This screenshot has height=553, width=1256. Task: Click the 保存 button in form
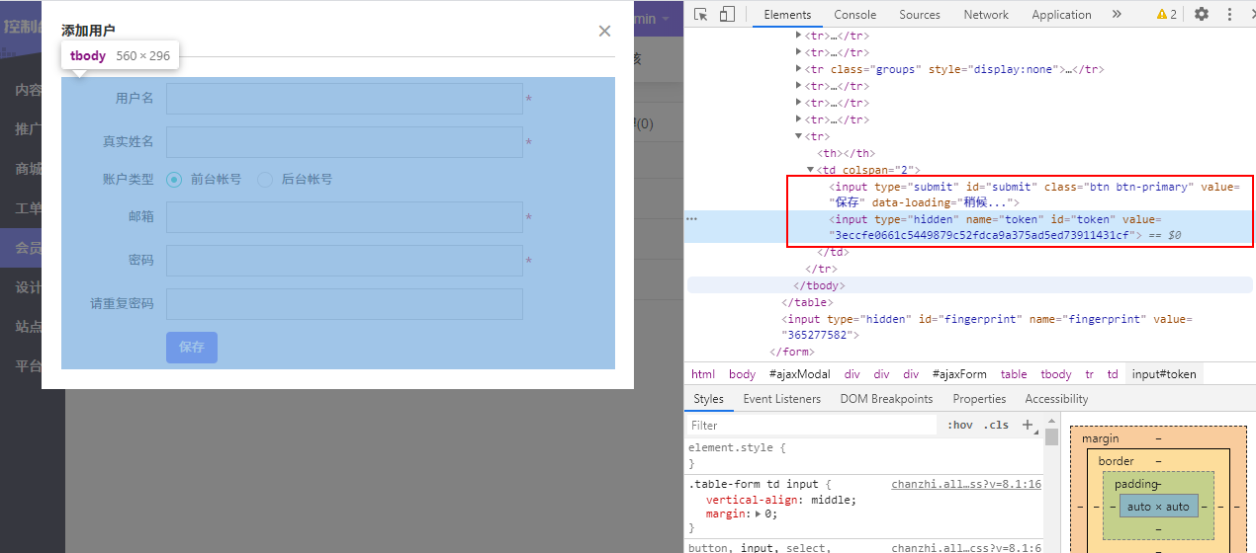coord(192,348)
